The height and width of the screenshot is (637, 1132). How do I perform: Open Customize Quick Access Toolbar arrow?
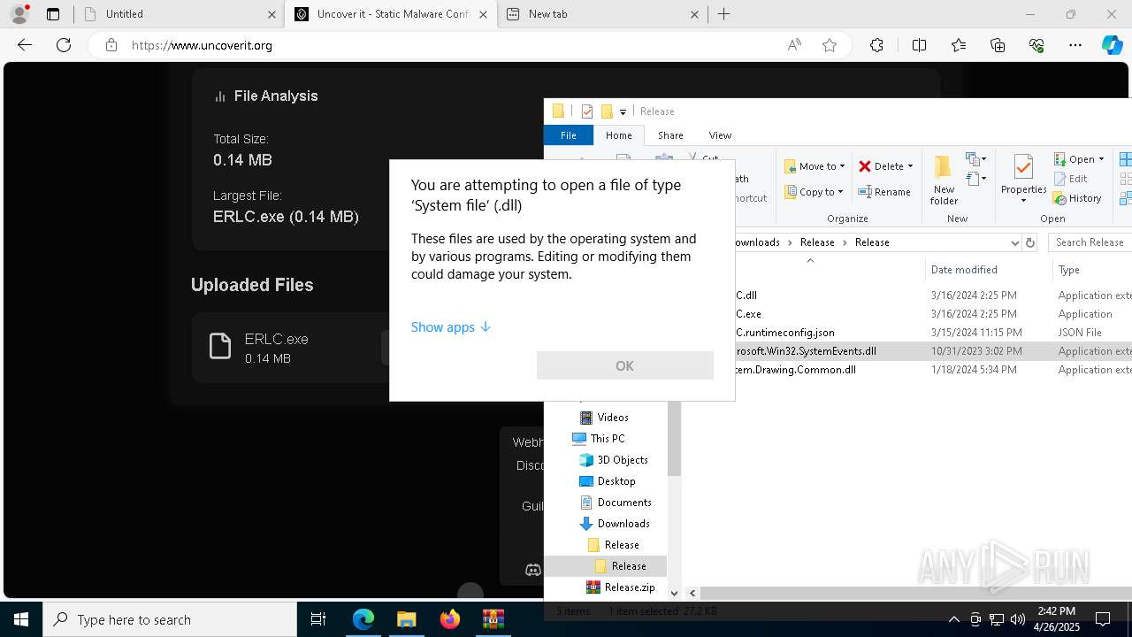(623, 111)
